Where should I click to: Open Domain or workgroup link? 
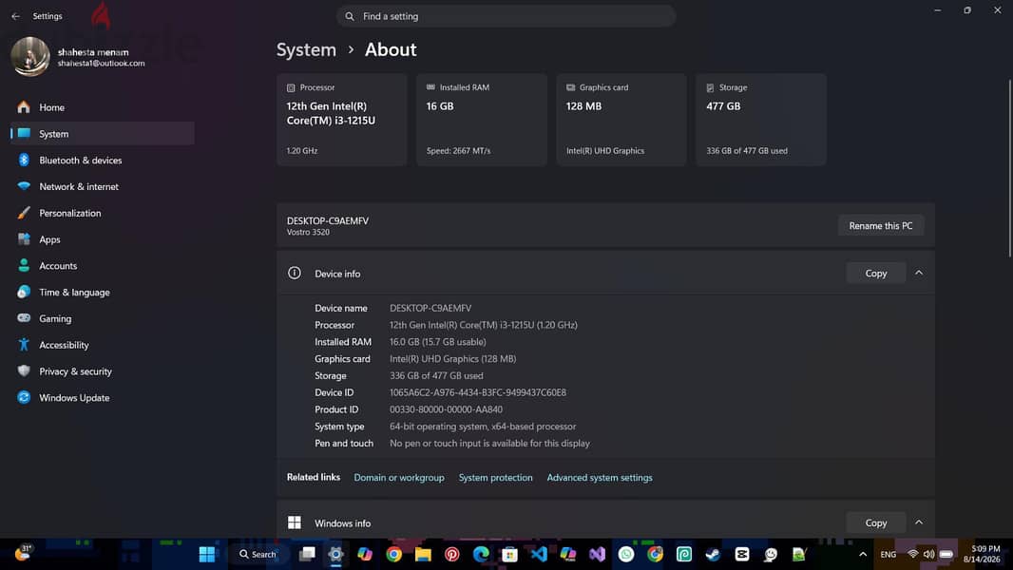[x=398, y=478]
